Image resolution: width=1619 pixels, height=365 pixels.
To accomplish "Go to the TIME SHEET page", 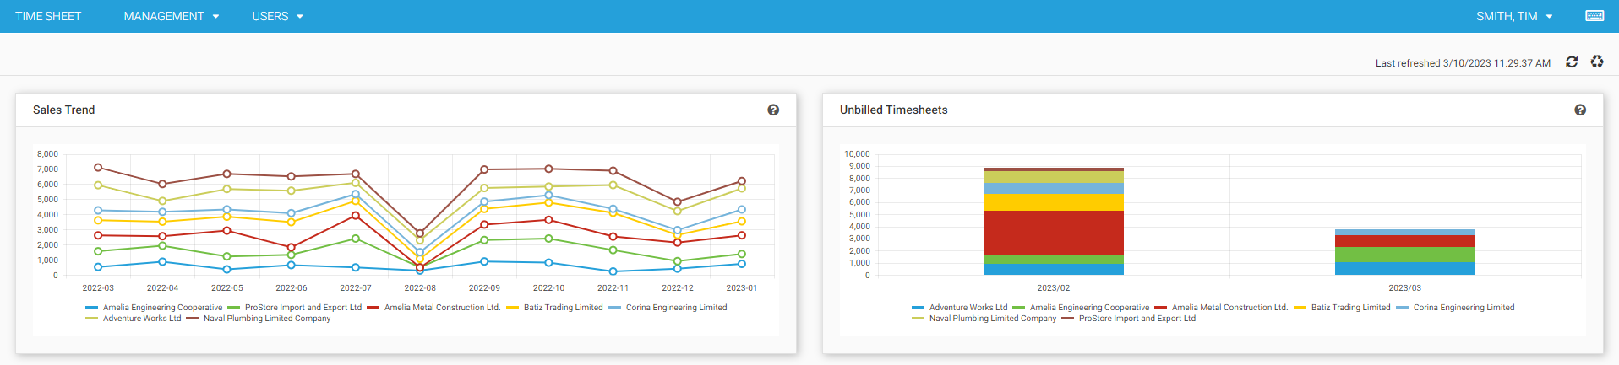I will 48,16.
